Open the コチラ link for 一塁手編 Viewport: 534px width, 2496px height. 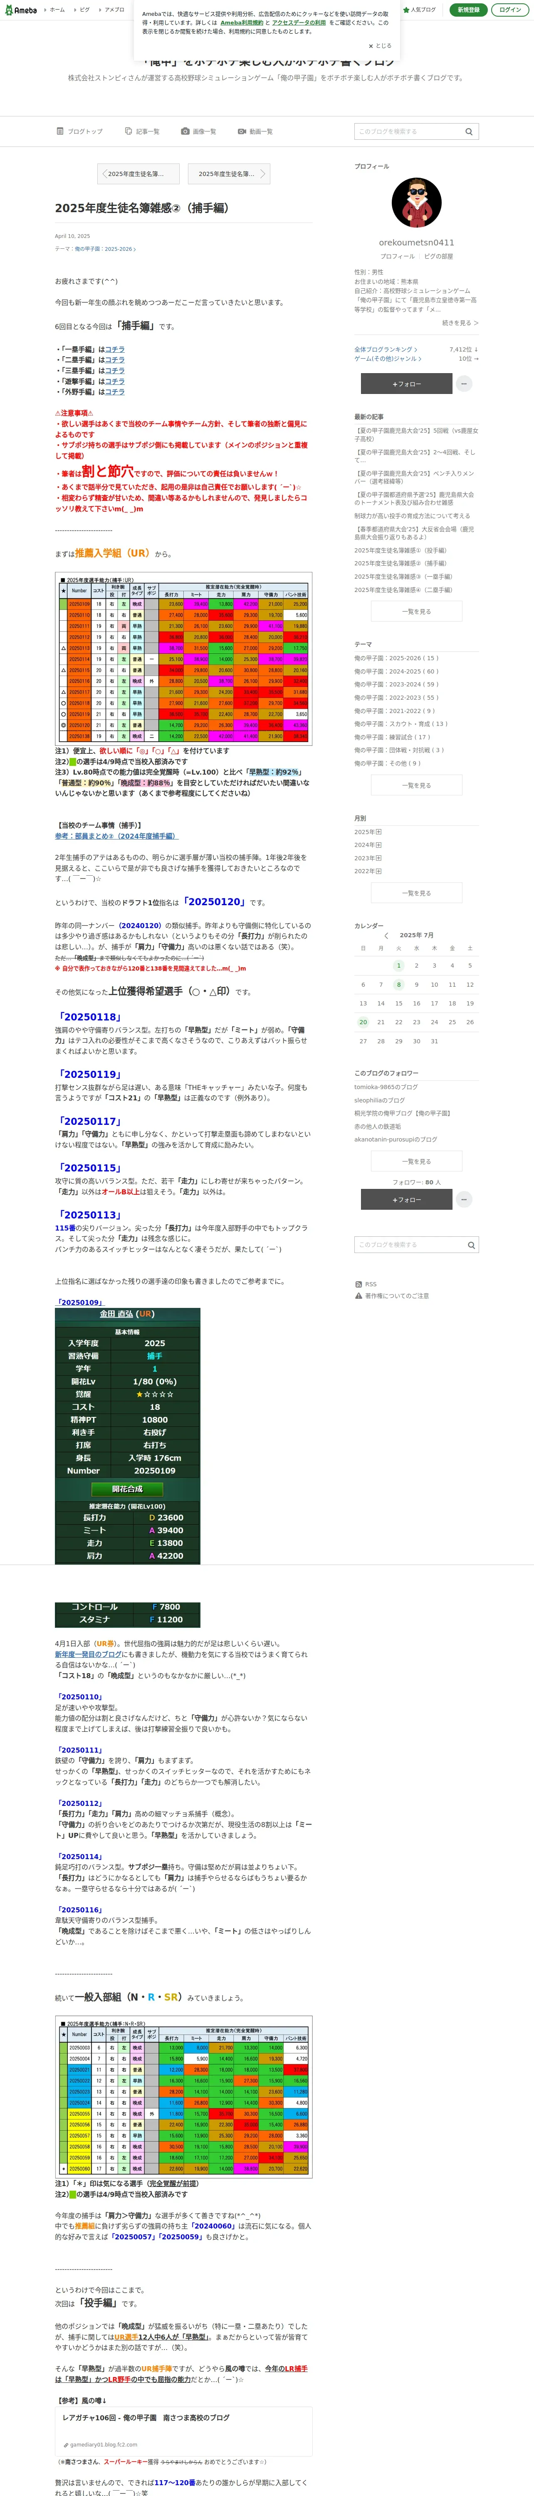click(115, 350)
